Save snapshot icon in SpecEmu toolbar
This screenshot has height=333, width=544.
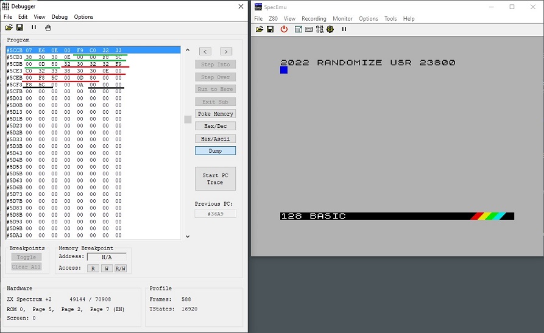coord(270,29)
